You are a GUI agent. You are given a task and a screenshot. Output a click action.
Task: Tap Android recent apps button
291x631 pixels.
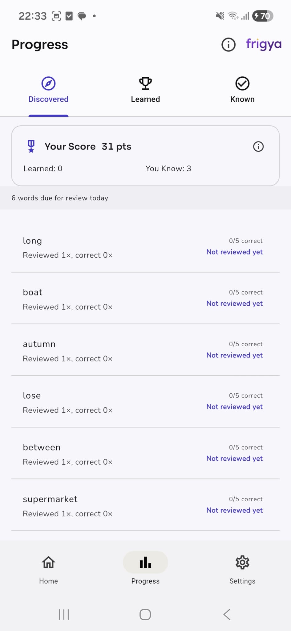64,614
